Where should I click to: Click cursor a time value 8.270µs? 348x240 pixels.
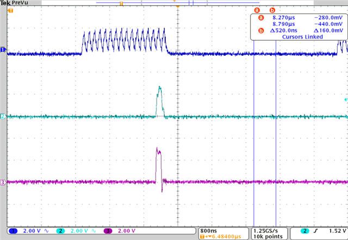pyautogui.click(x=284, y=18)
